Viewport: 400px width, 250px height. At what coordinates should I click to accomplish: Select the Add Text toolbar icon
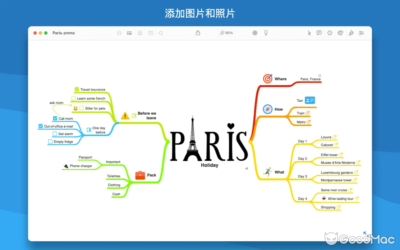click(119, 33)
